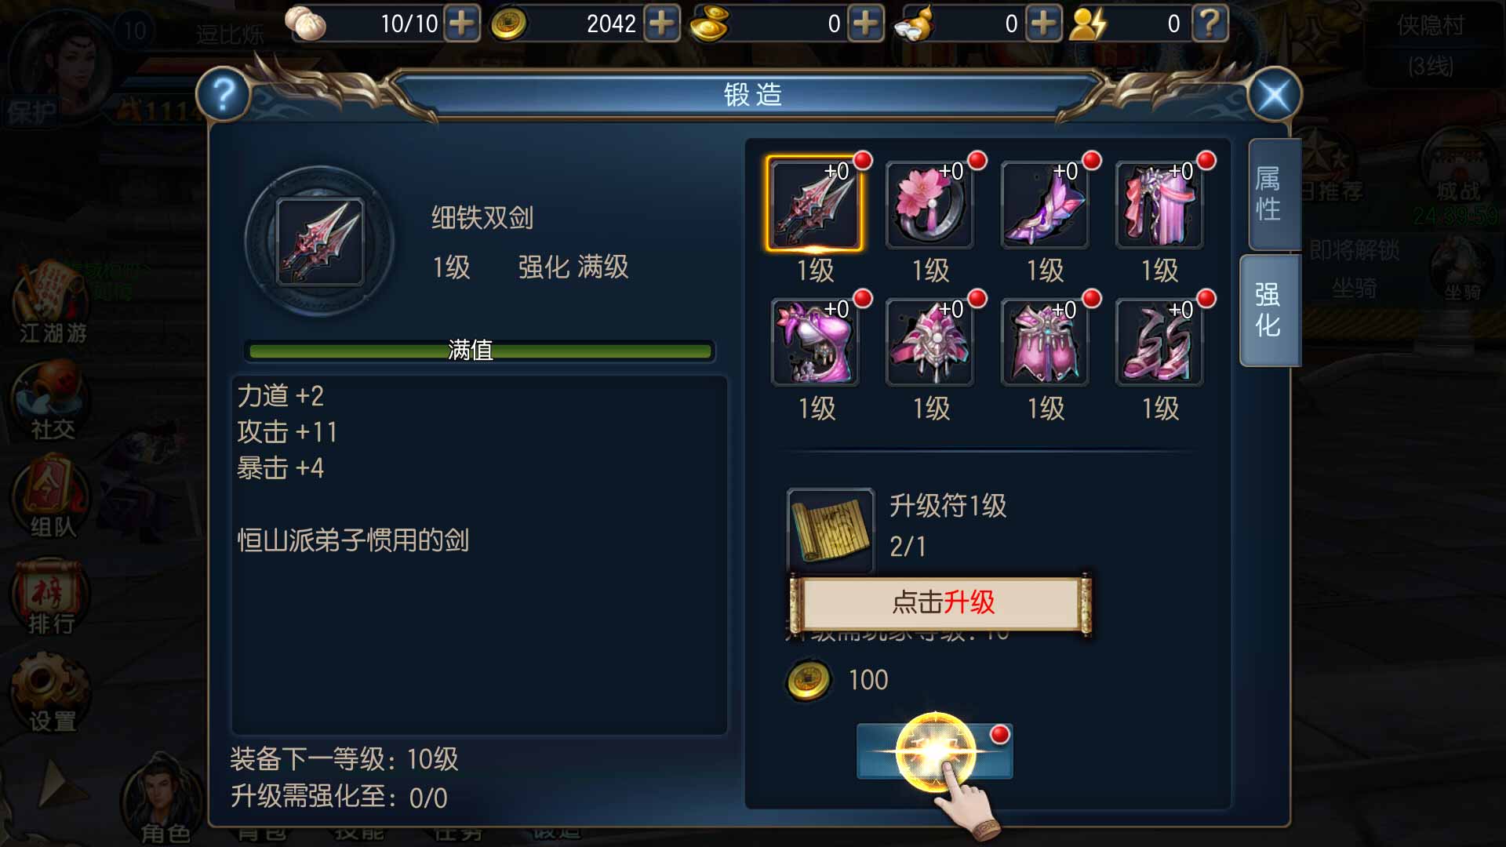Viewport: 1506px width, 847px height.
Task: Select the pink high-heel shoes slot
Action: pos(1159,343)
